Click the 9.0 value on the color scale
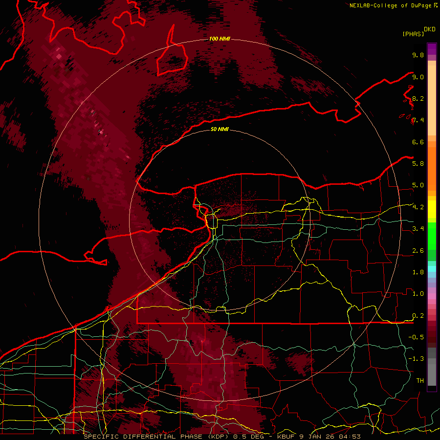The height and width of the screenshot is (440, 440). point(418,77)
